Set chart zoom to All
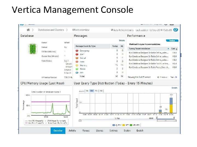This screenshot has height=147, width=197. [x=101, y=91]
